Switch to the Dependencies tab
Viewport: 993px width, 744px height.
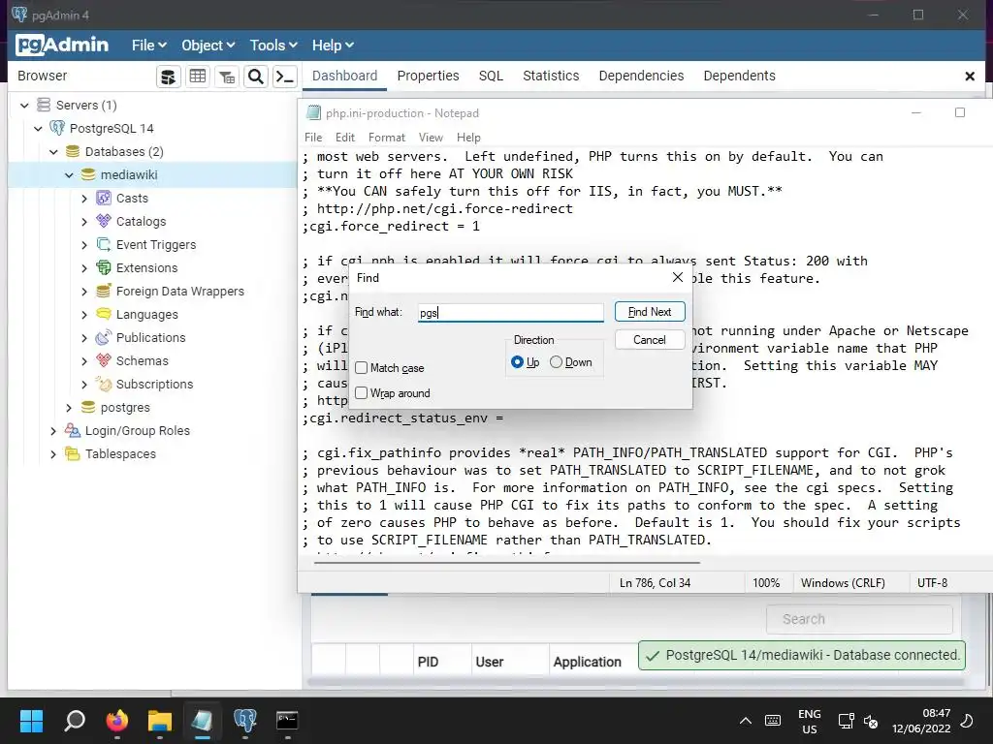[x=642, y=76]
